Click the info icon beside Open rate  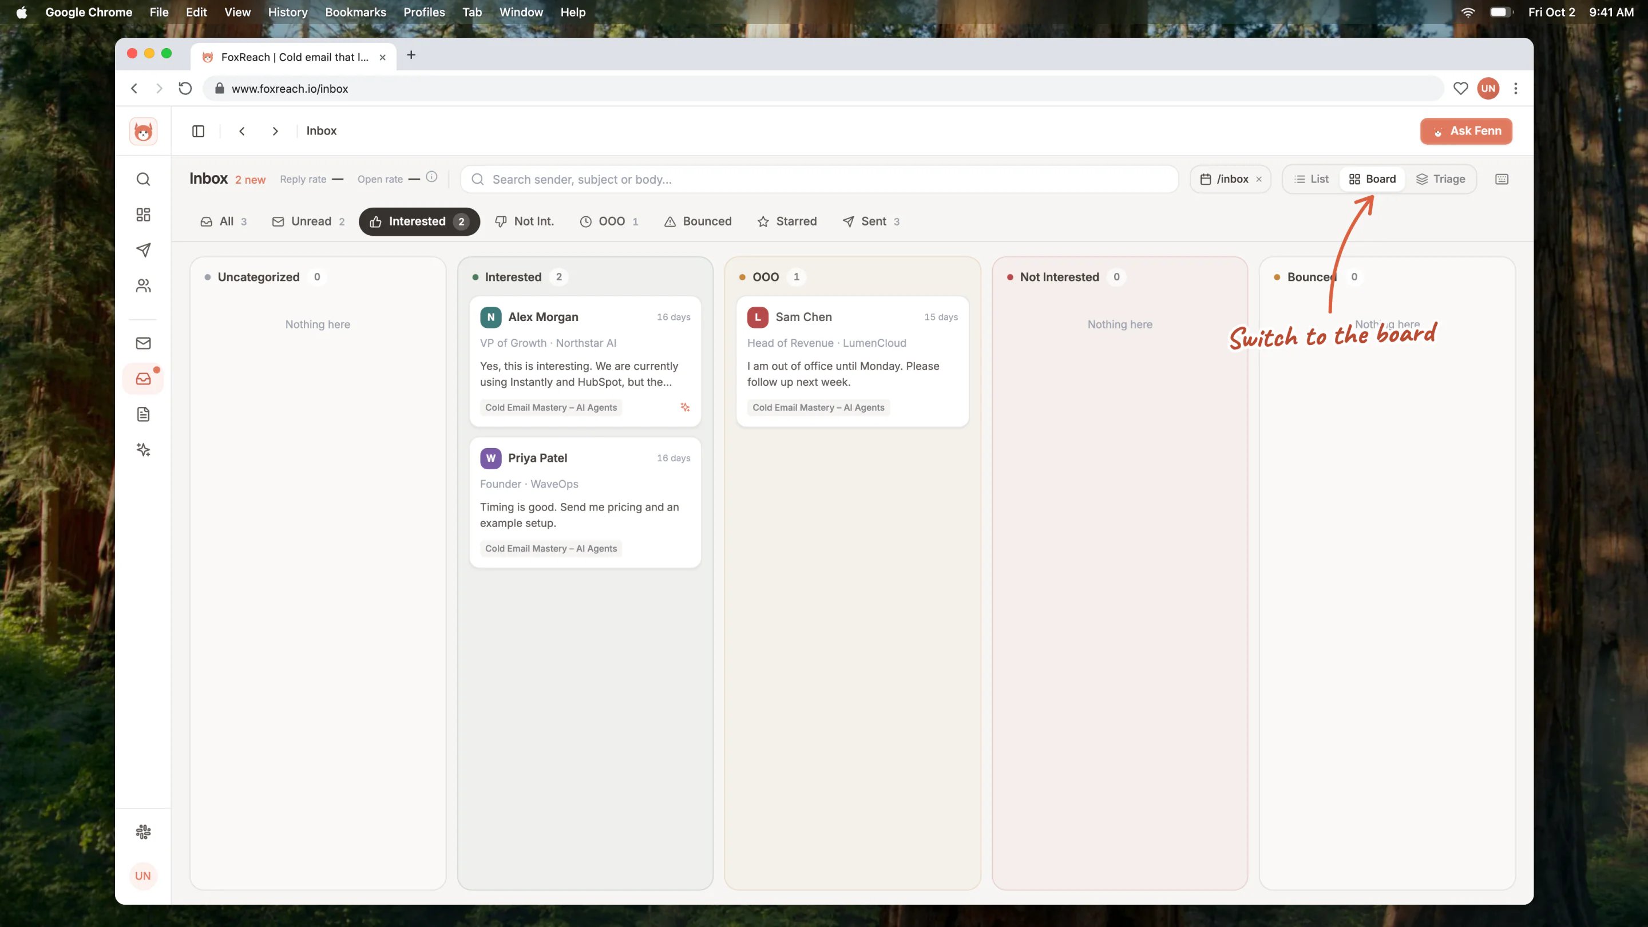pos(432,177)
